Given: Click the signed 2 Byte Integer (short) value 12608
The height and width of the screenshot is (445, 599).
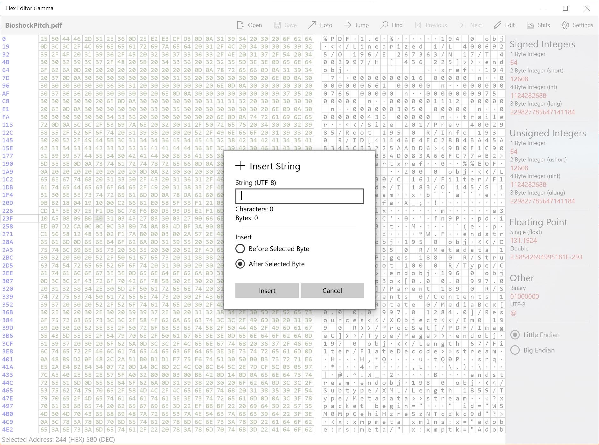Looking at the screenshot, I should [519, 79].
